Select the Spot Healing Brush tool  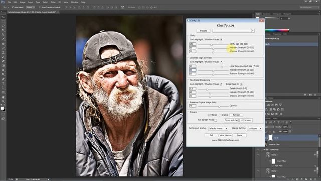click(3, 44)
